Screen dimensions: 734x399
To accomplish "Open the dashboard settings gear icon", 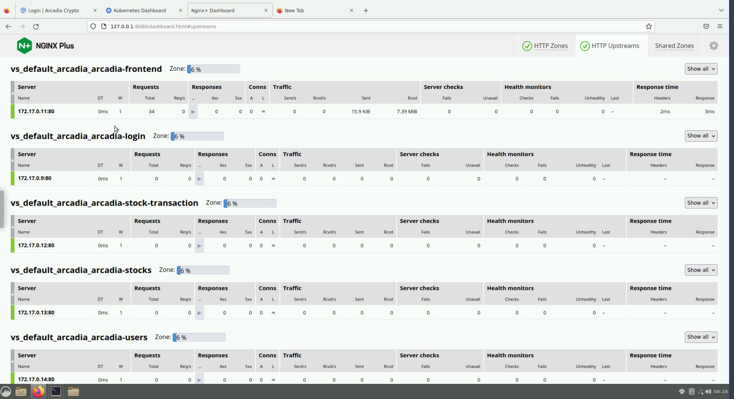I will tap(714, 46).
